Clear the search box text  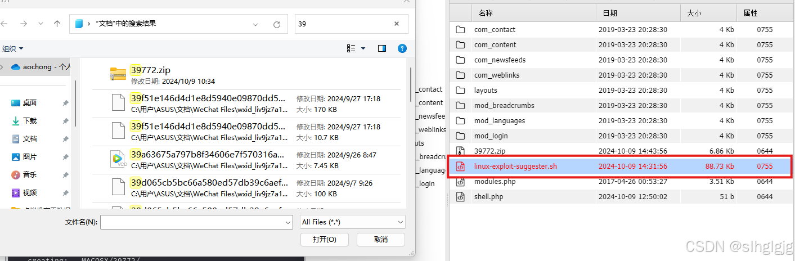[x=397, y=24]
